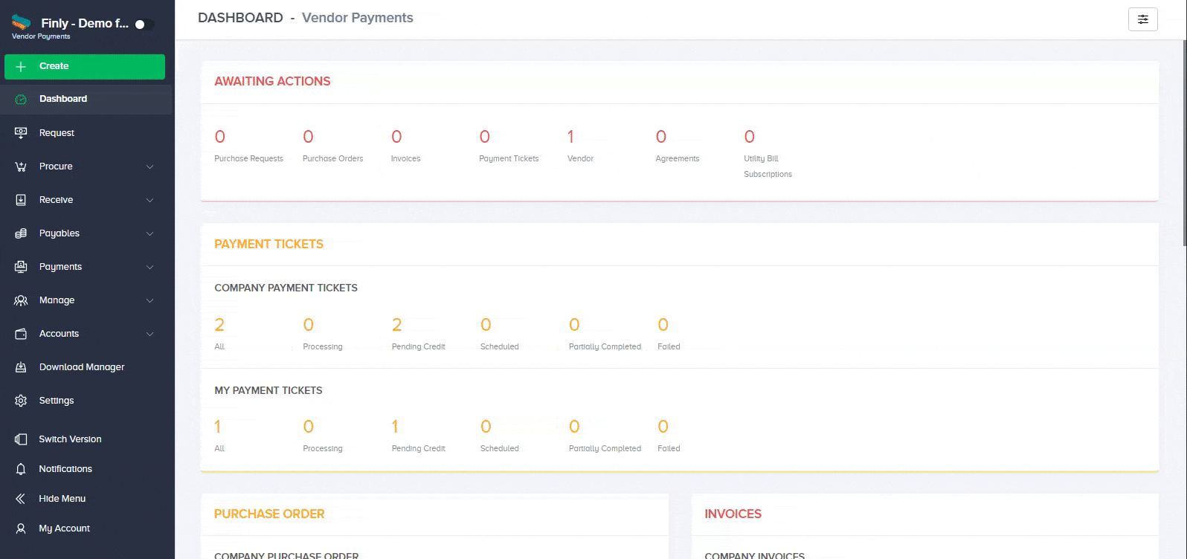Click the Payments monitor icon
1187x559 pixels.
pyautogui.click(x=21, y=267)
